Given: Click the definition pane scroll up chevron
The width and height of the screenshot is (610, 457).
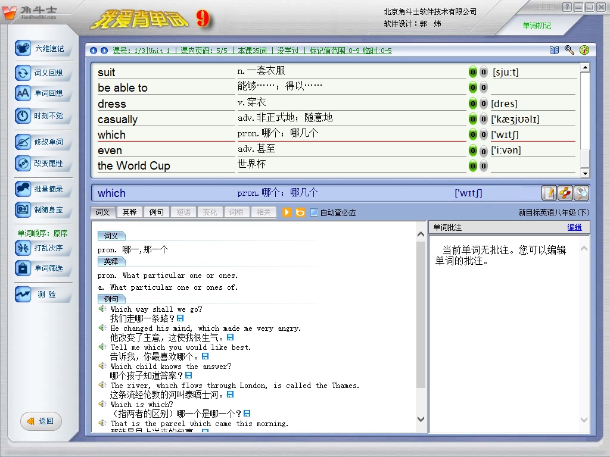Looking at the screenshot, I should click(x=421, y=234).
